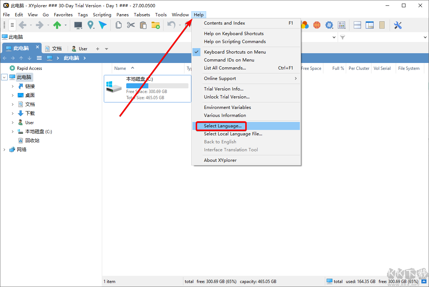429x287 pixels.
Task: Create a new folder with the toolbar icon
Action: (x=156, y=25)
